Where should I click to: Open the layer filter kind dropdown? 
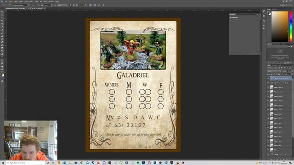272,68
